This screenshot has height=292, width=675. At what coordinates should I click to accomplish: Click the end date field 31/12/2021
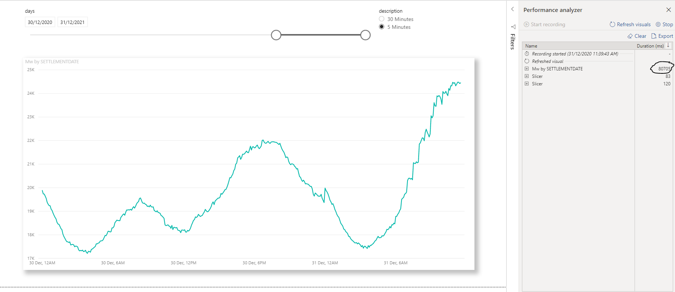pos(73,22)
